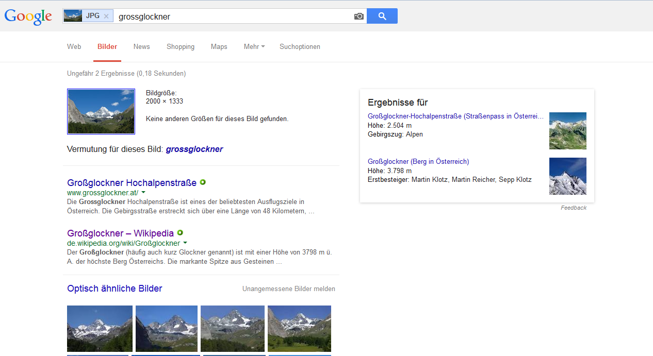Open dropdown arrow next to www.grossglockner.at/
The height and width of the screenshot is (356, 653).
click(x=143, y=192)
